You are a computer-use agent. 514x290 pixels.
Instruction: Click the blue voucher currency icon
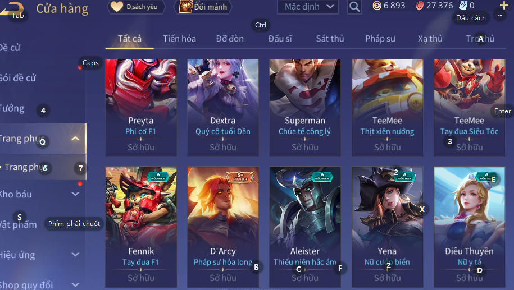point(463,6)
